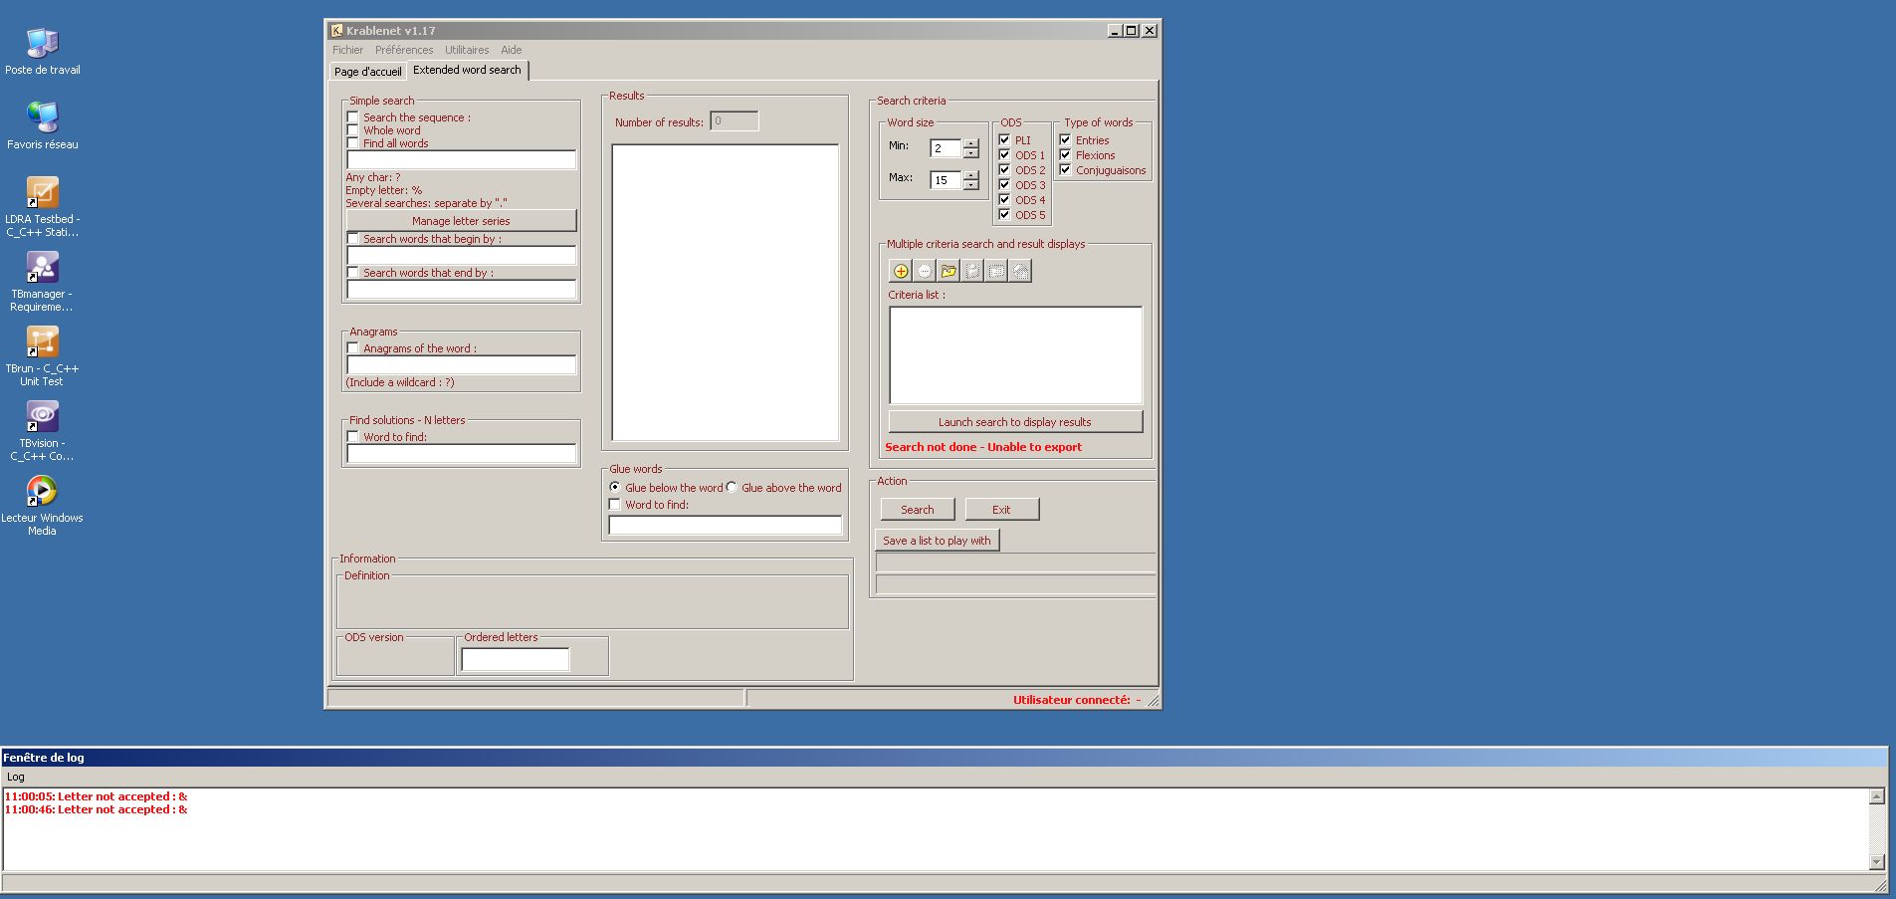
Task: Switch to Page d'accueil tab
Action: coord(368,72)
